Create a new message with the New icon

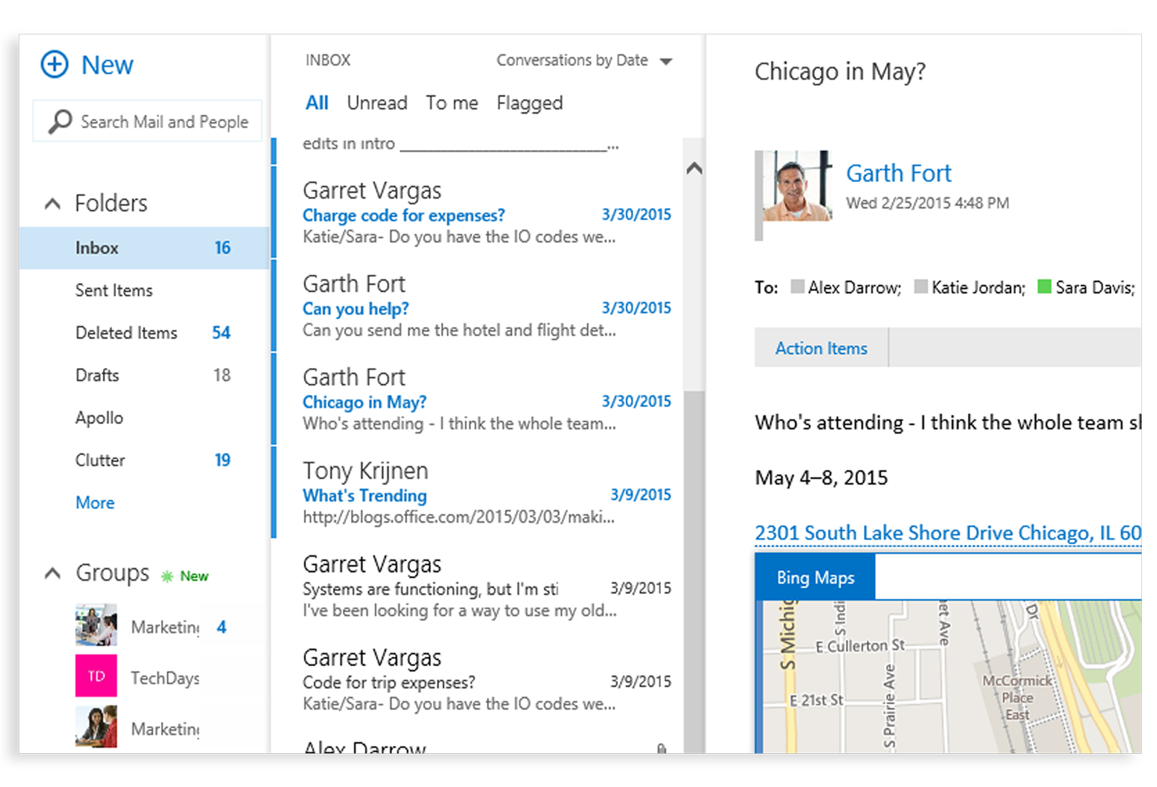(54, 64)
